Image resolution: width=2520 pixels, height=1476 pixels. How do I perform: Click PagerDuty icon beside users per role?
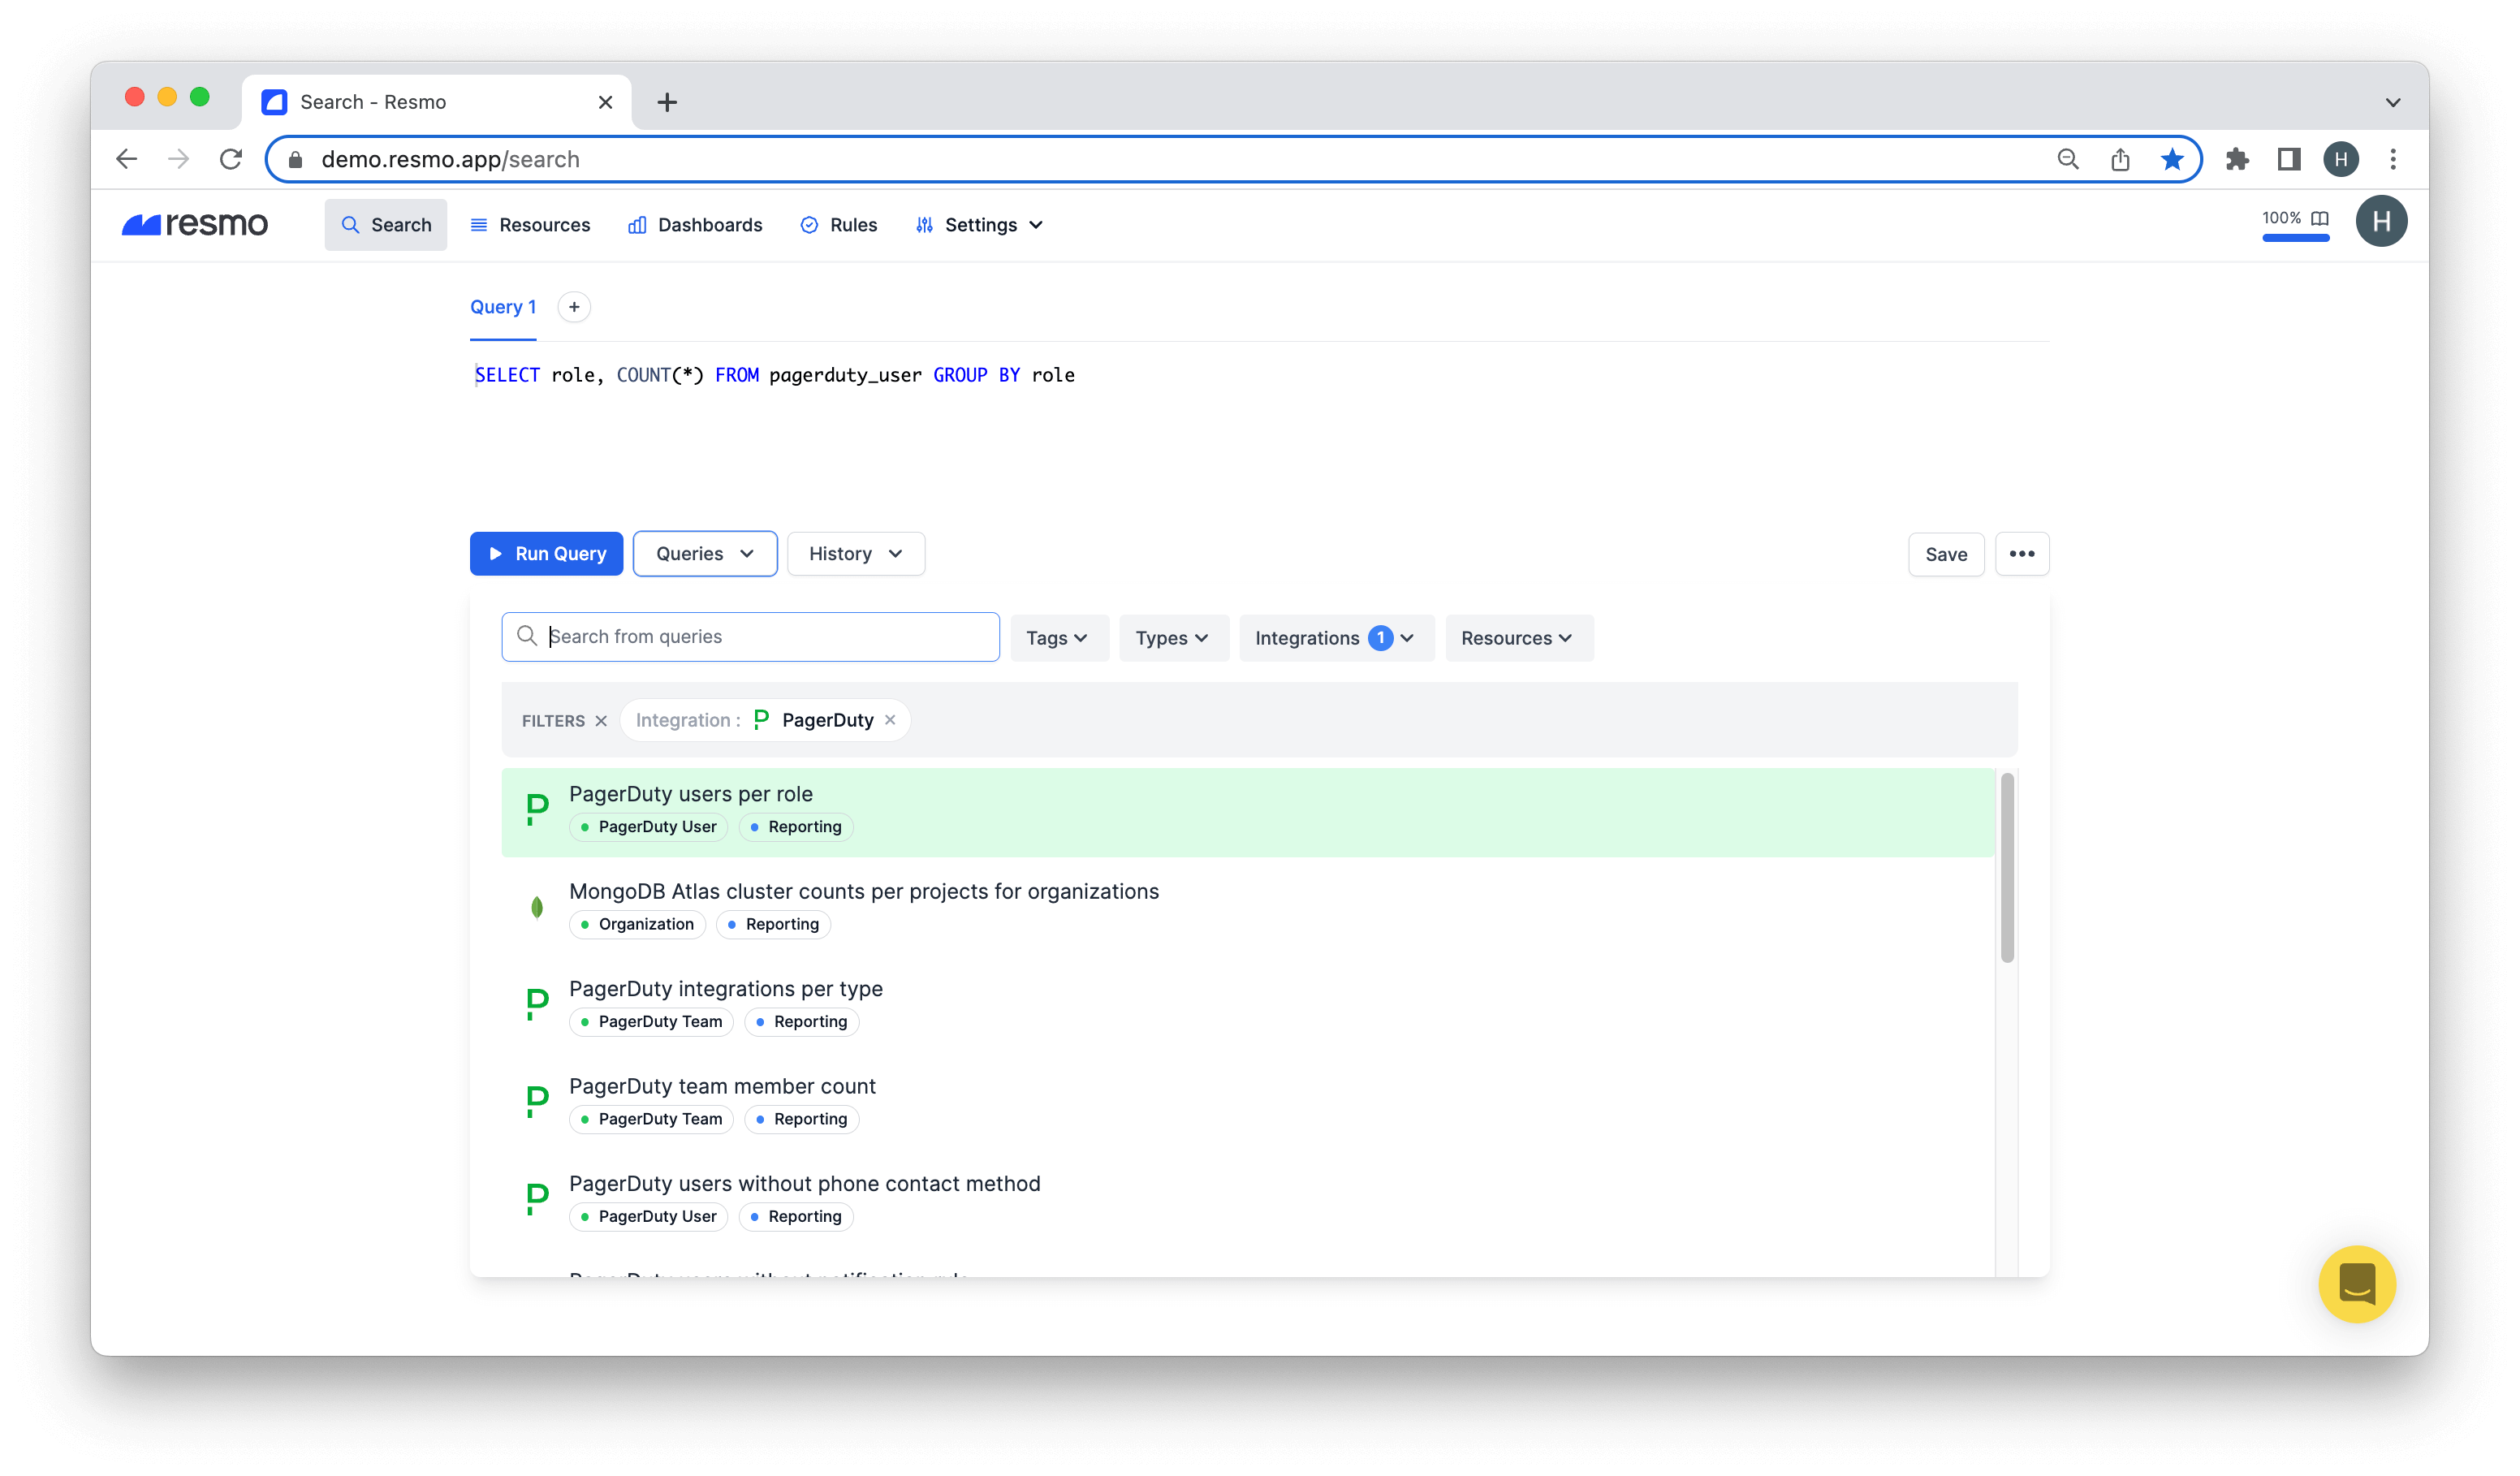[537, 809]
